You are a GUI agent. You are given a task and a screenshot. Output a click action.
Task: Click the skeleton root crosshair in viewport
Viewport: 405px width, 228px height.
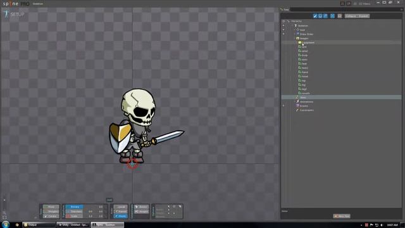132,163
